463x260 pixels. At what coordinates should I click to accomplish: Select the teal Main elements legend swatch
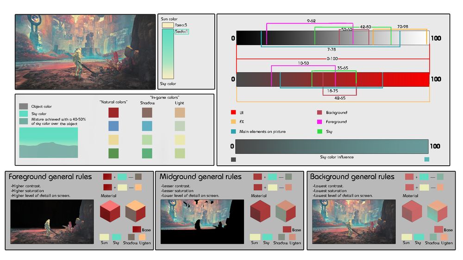coord(233,131)
